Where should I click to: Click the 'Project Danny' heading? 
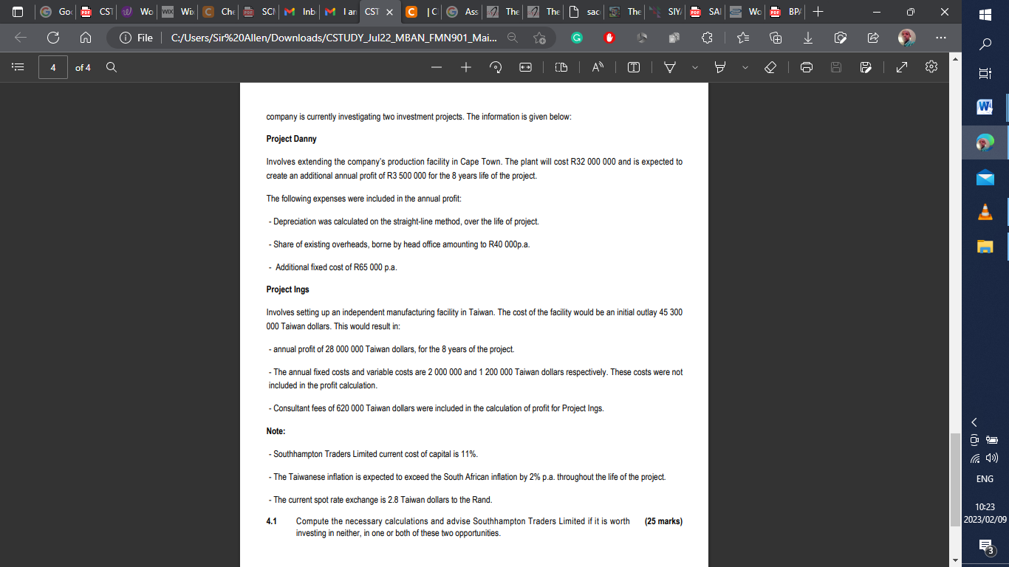(291, 139)
